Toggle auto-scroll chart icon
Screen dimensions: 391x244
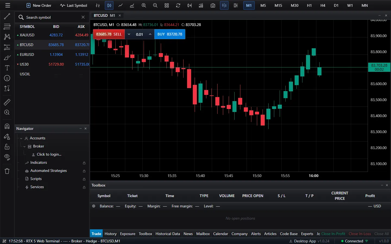(x=190, y=5)
